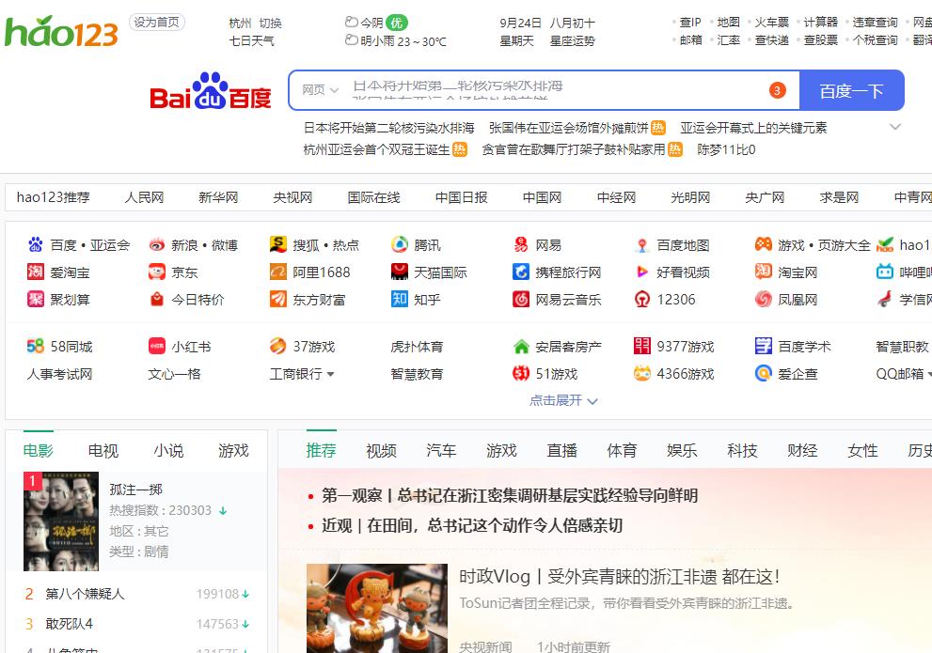Viewport: 932px width, 653px height.
Task: Click the 百度学术 icon
Action: coord(764,346)
